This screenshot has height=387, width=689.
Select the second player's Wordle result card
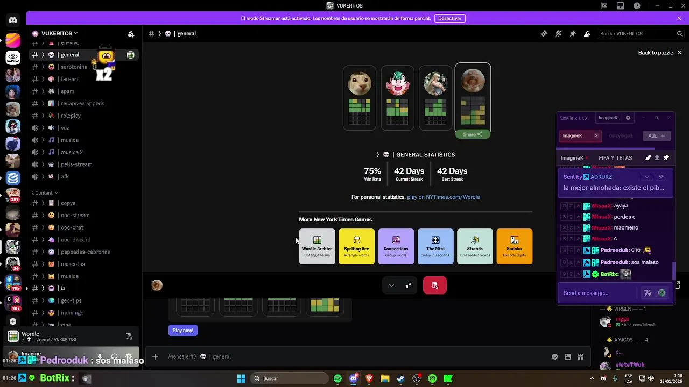(397, 98)
